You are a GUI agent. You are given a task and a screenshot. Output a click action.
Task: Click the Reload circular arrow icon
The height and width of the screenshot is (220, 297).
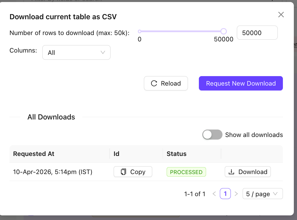(154, 83)
